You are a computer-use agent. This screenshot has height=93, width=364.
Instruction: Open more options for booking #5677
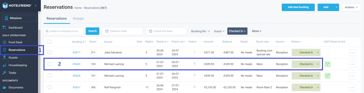click(x=352, y=53)
